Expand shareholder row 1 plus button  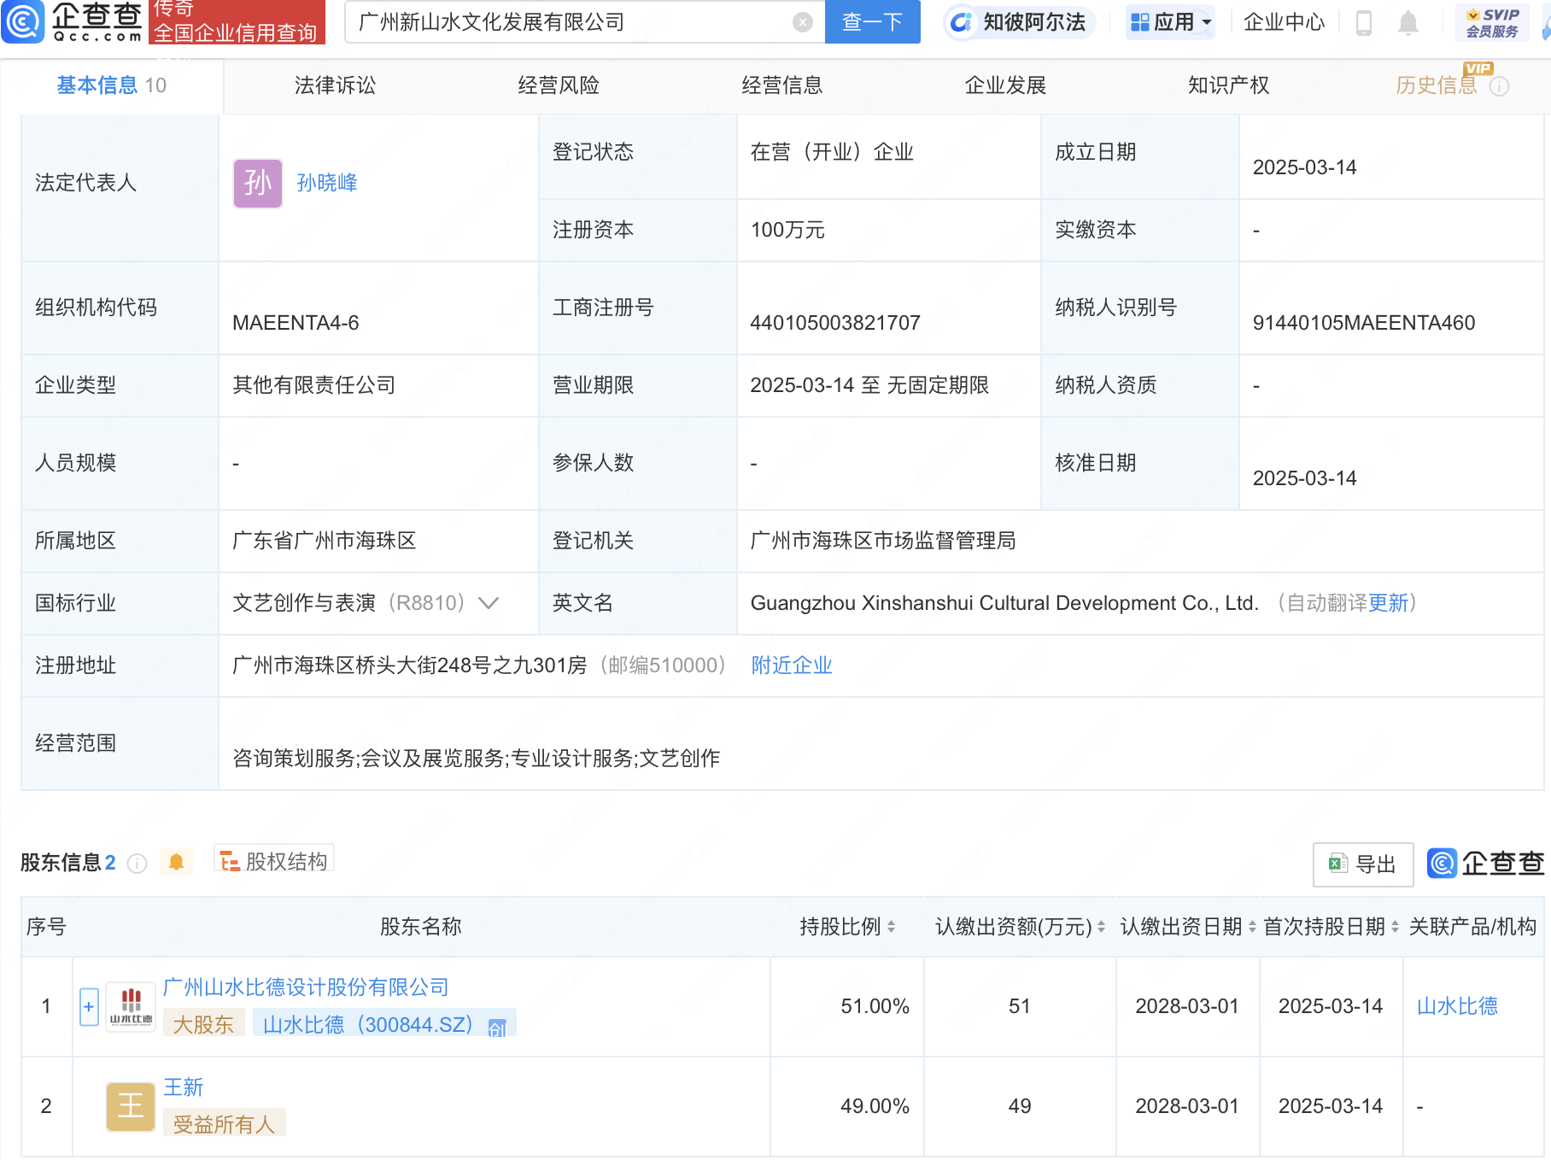(89, 1006)
